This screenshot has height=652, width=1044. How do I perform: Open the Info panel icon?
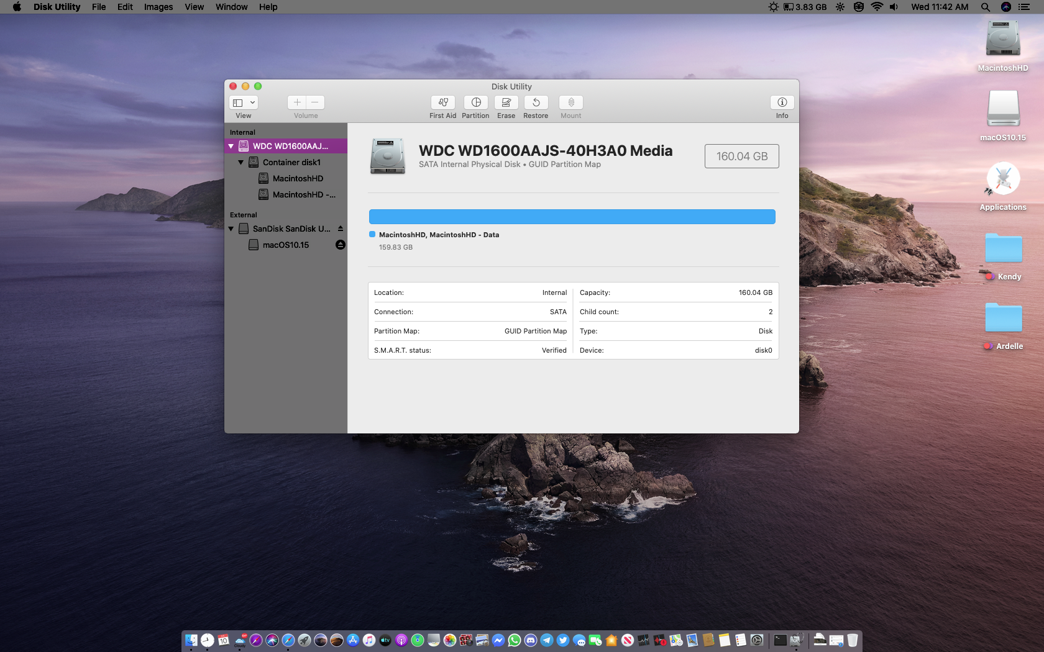tap(782, 102)
